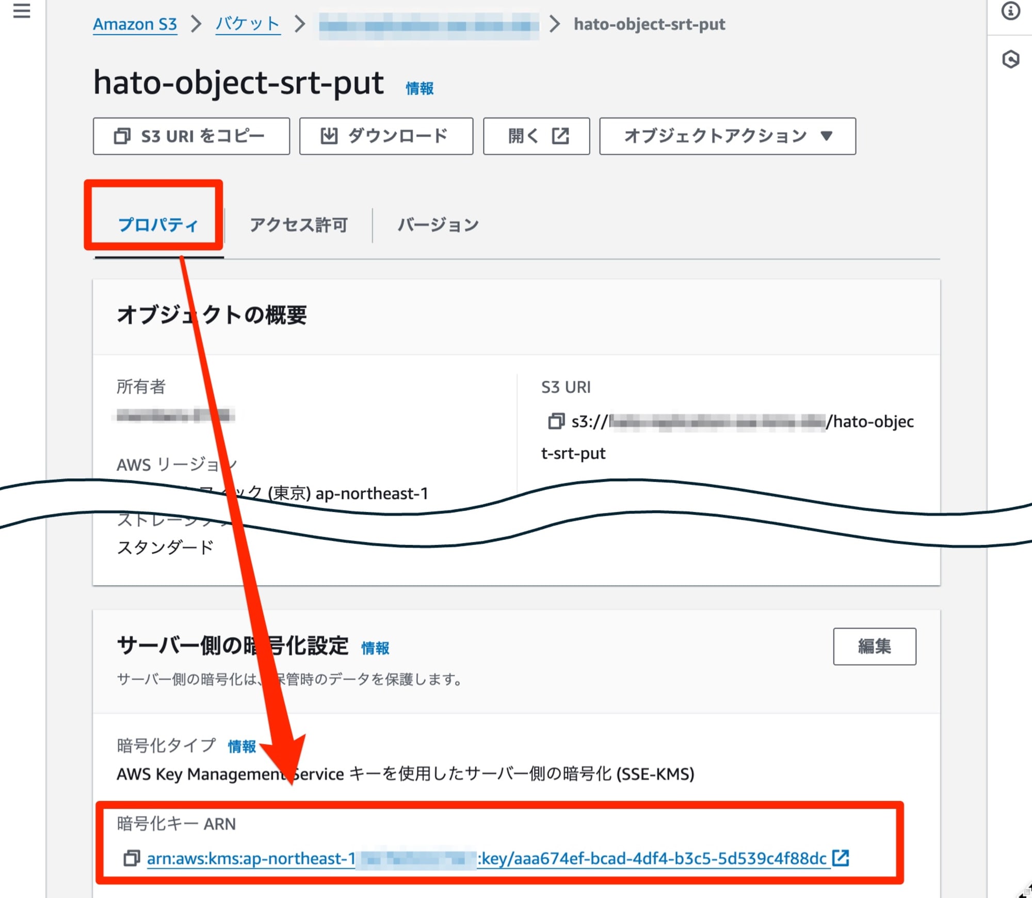
Task: Click 情報 link beside サーバー側の暗号化設定
Action: (x=375, y=648)
